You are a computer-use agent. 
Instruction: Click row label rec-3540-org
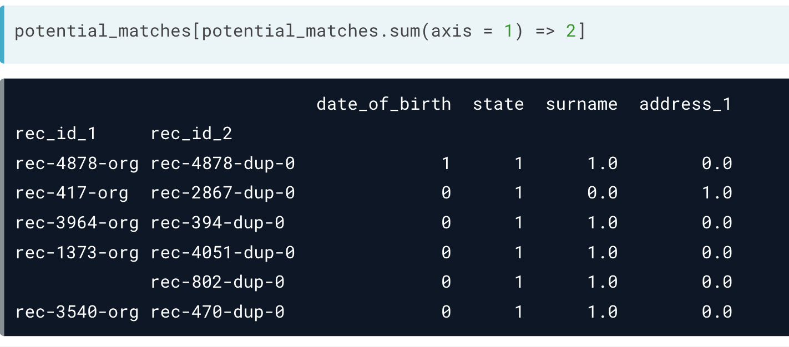point(77,312)
